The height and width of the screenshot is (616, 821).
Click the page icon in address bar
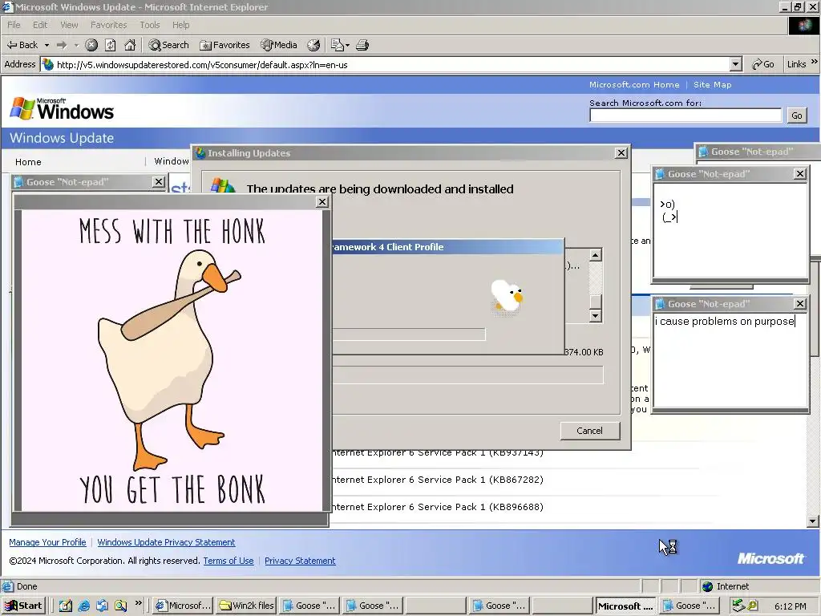pyautogui.click(x=48, y=64)
